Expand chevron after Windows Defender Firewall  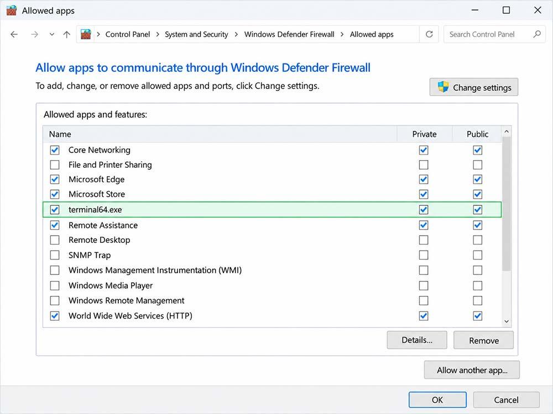[x=342, y=34]
